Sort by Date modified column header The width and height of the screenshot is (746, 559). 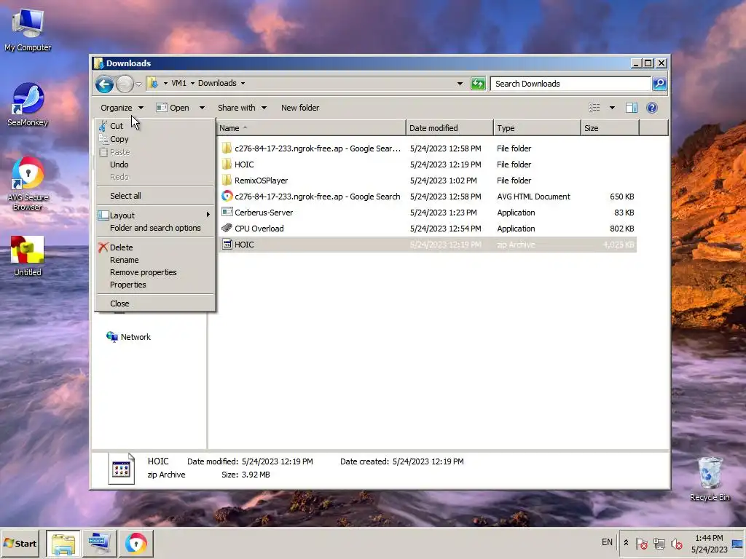coord(450,128)
